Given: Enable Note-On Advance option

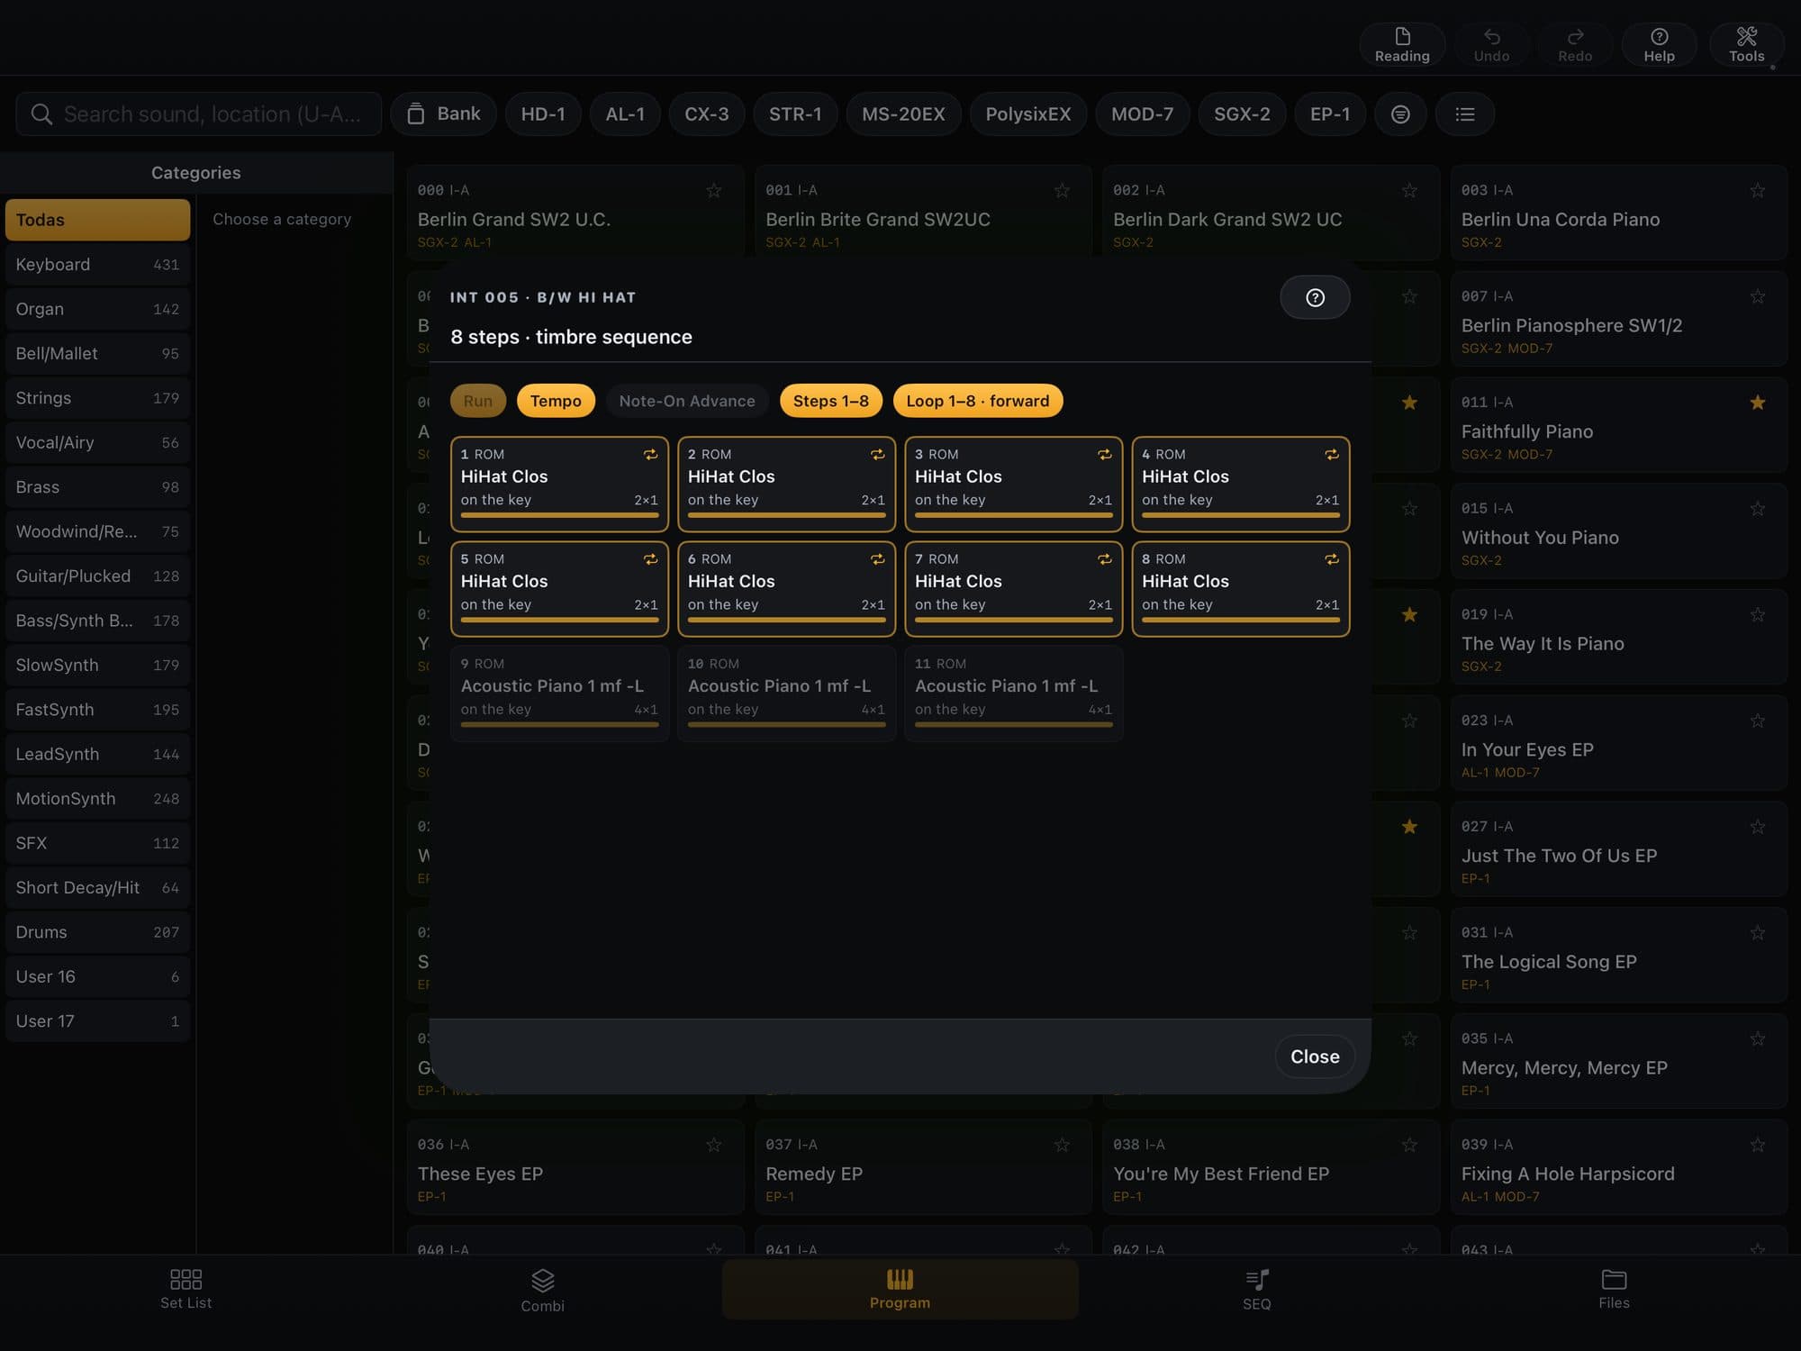Looking at the screenshot, I should click(x=687, y=401).
